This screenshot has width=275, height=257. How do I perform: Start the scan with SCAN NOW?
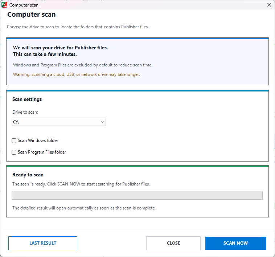[235, 243]
